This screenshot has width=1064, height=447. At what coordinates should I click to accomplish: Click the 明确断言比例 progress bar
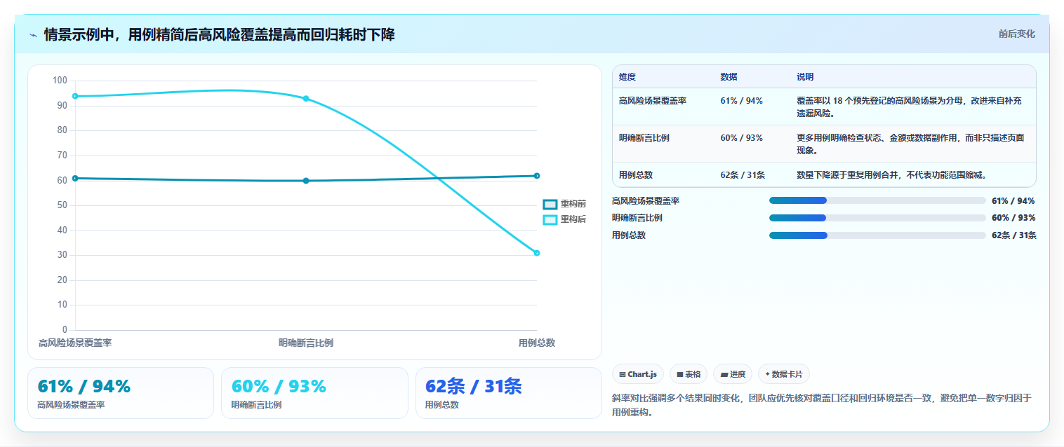pos(877,217)
